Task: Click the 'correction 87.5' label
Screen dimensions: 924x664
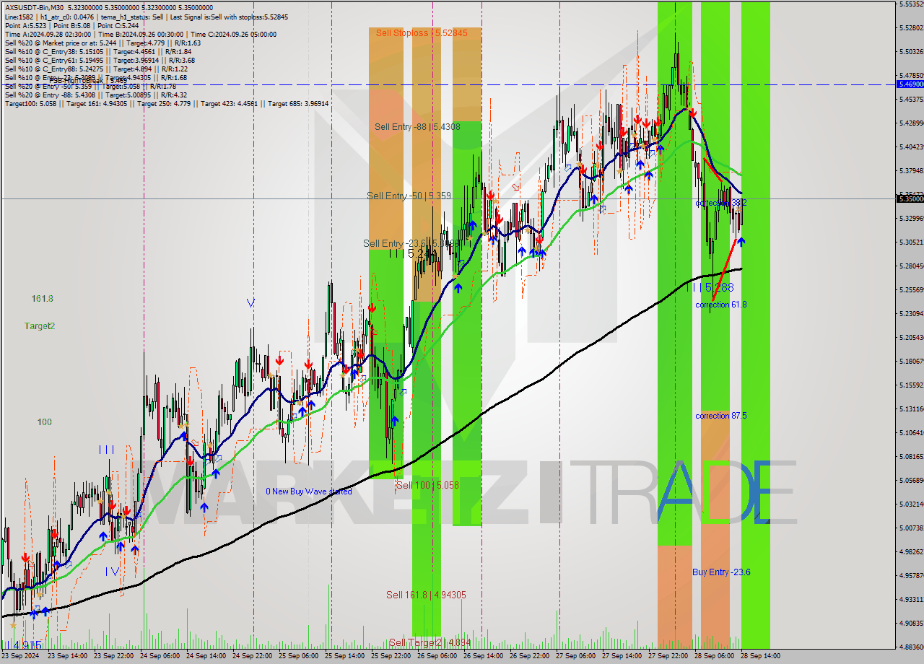Action: tap(720, 416)
